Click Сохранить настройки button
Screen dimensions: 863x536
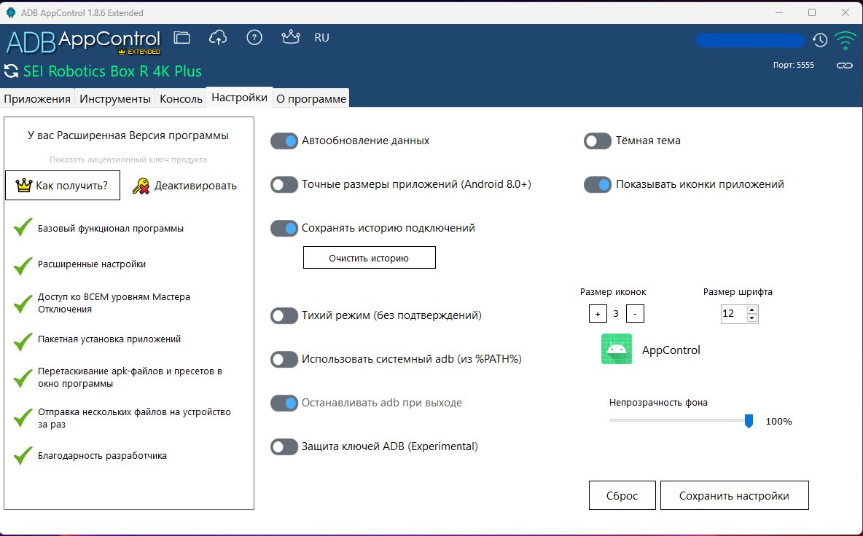(734, 495)
